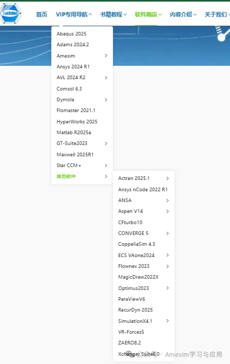Click the Techdoc logo icon

[11, 13]
